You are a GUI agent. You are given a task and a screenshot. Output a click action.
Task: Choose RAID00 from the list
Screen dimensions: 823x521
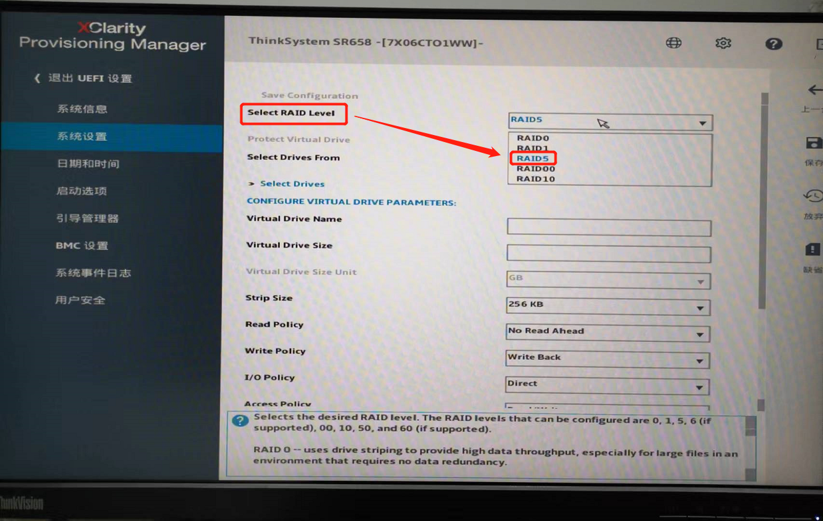click(535, 169)
